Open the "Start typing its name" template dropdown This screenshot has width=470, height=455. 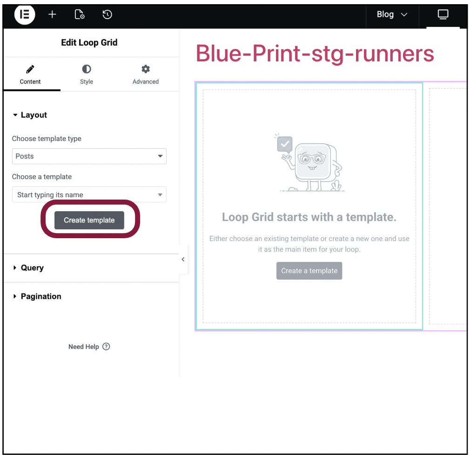tap(89, 195)
